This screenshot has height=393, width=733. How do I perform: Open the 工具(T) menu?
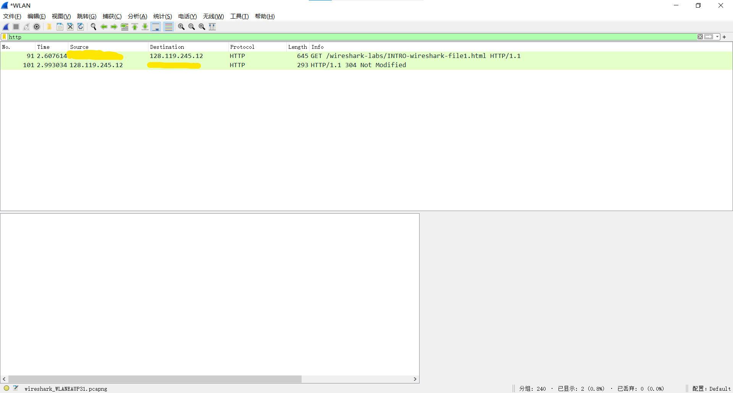pos(239,16)
